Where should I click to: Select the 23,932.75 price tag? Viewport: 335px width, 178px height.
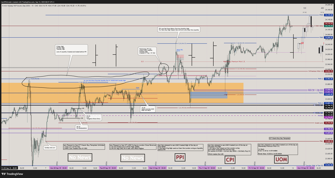[329, 71]
